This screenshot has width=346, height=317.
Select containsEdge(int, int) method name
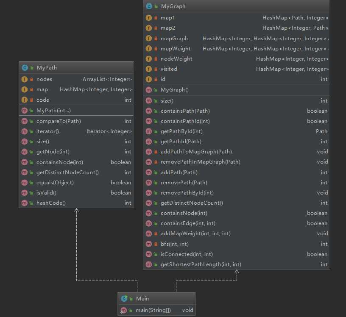point(188,223)
